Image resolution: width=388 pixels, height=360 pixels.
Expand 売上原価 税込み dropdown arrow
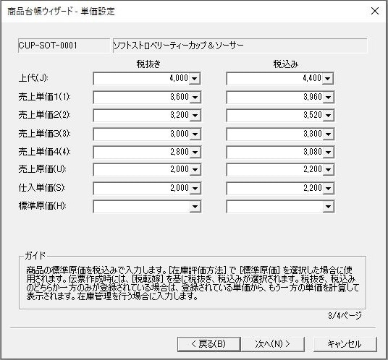(328, 170)
